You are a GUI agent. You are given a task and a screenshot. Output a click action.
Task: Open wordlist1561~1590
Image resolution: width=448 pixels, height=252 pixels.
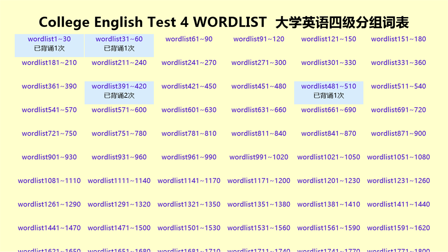329,228
